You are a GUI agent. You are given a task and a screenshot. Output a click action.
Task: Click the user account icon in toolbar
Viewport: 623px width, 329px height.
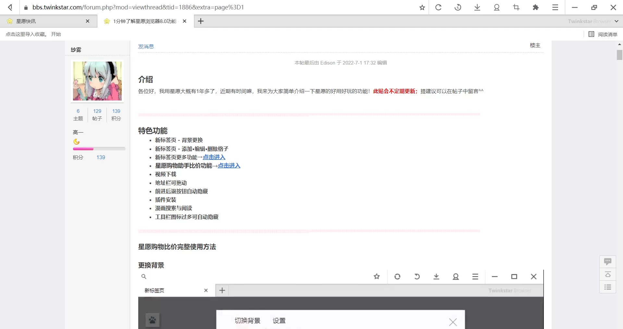point(496,7)
